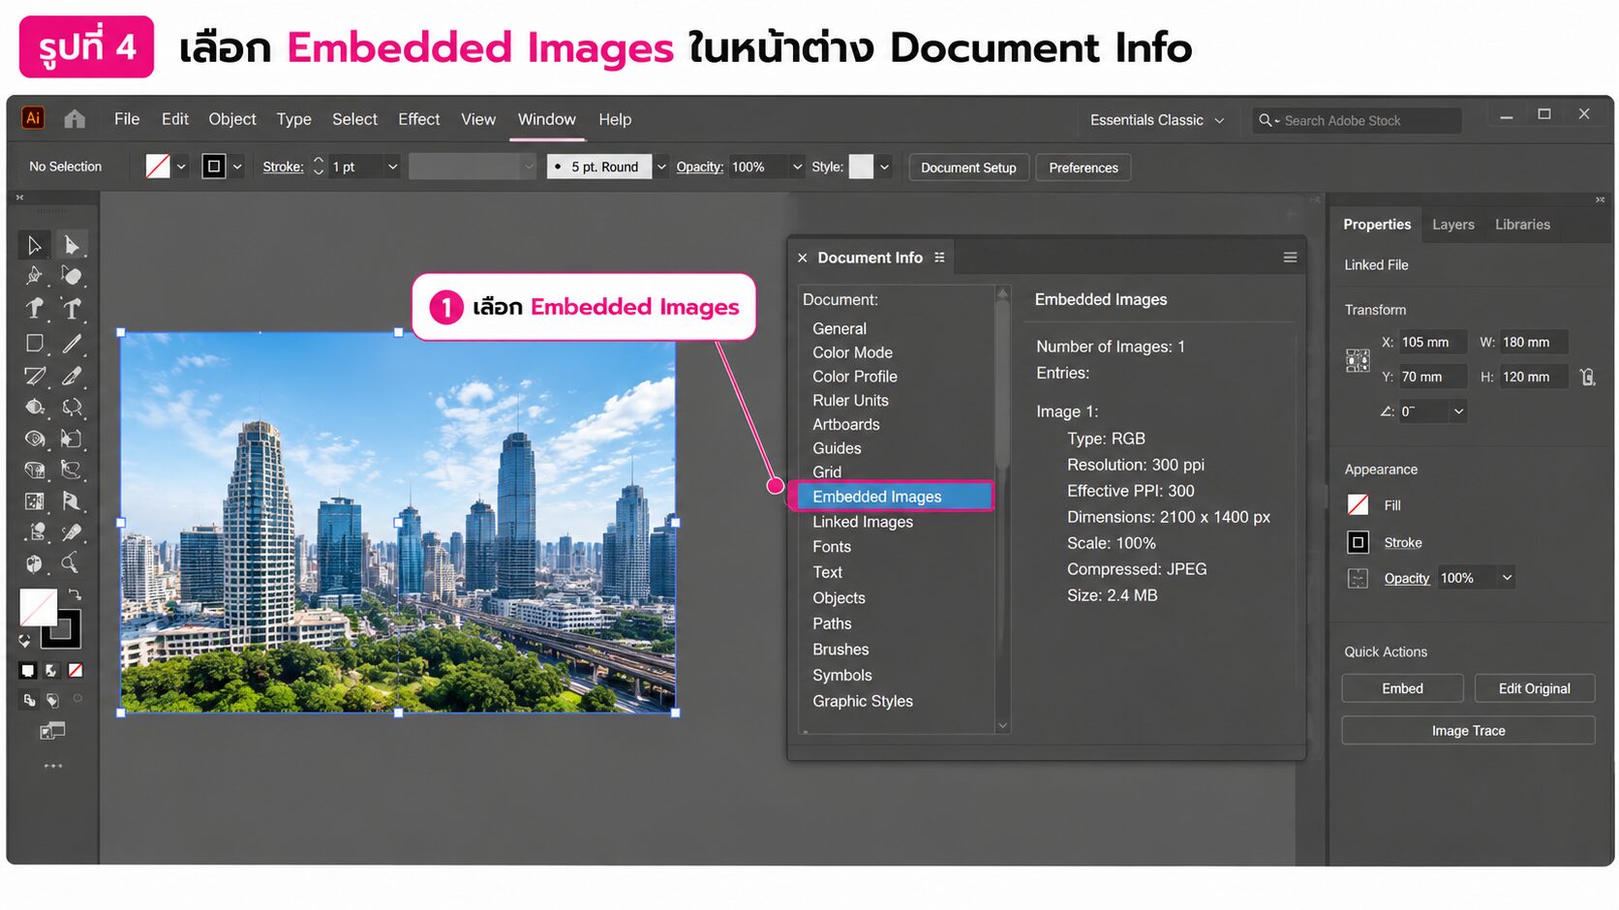The image size is (1619, 910).
Task: Open Opacity 100% dropdown in Properties panel
Action: coord(1507,578)
